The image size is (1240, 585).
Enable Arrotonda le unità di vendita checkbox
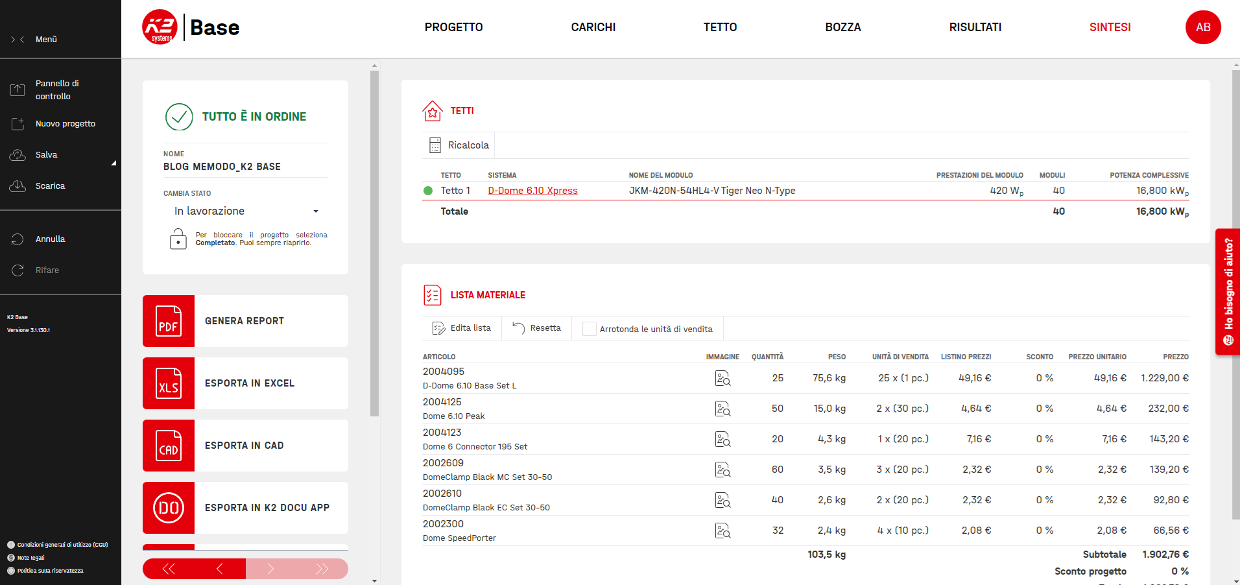[589, 329]
